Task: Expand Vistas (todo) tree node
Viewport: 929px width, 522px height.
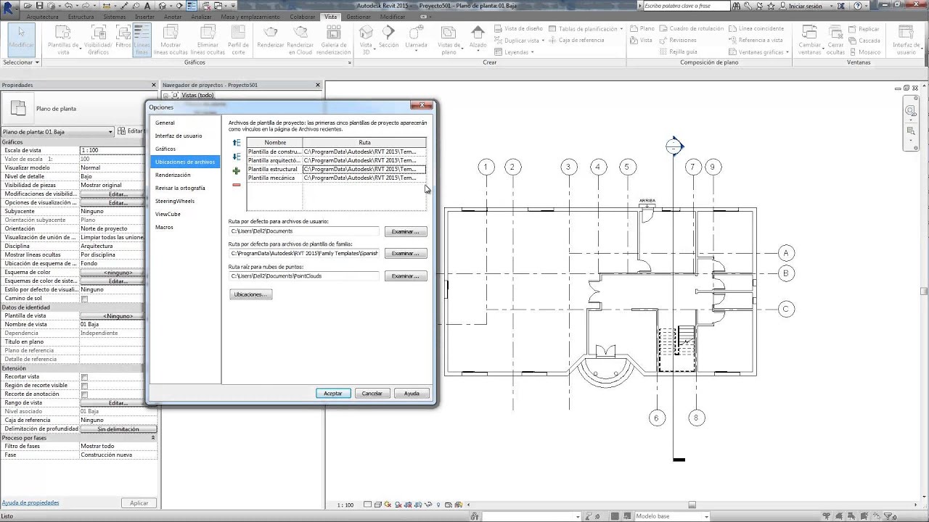Action: 166,96
